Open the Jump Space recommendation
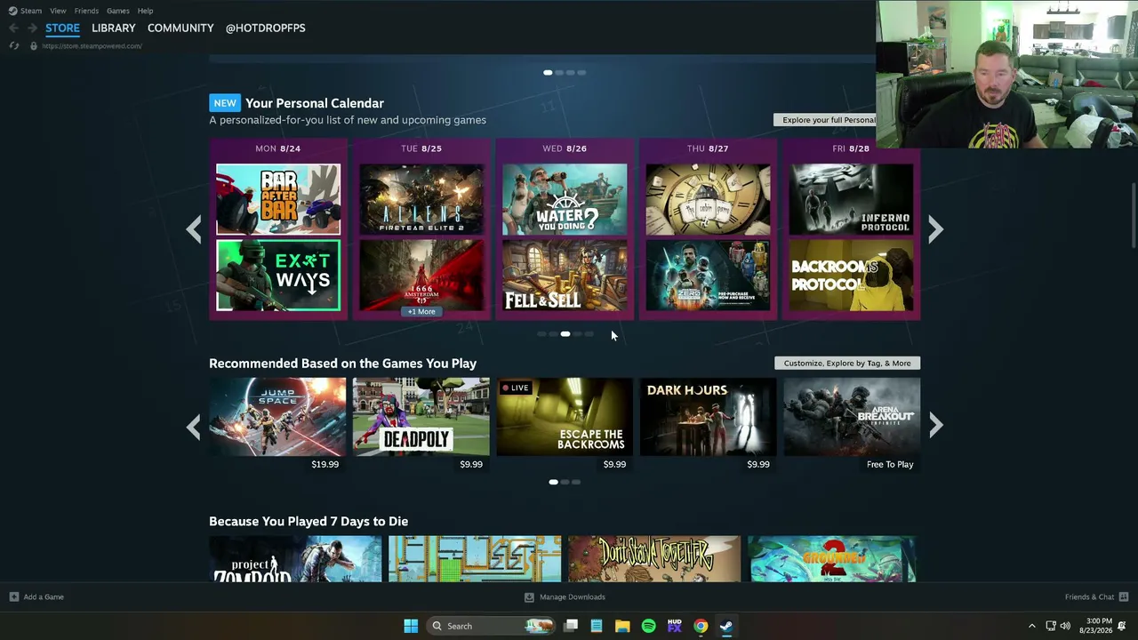Screen dimensions: 1138x640 pyautogui.click(x=277, y=417)
